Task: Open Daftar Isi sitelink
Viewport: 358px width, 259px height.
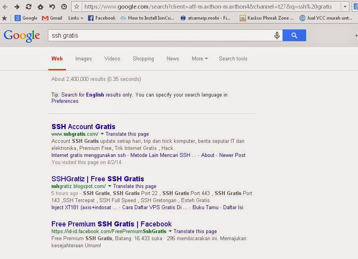Action: click(233, 208)
